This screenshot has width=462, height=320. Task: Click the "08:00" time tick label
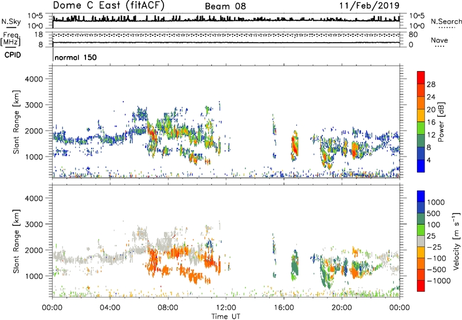168,308
